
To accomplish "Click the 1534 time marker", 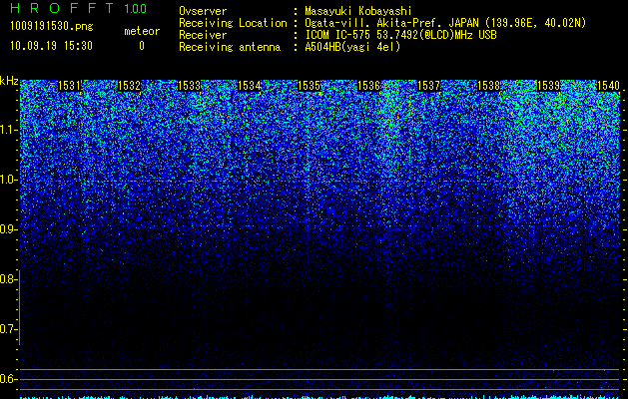I will coord(250,86).
